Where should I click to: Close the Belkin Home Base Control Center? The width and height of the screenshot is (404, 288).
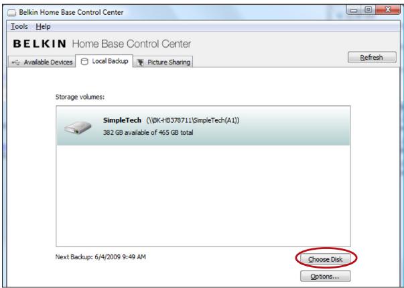(x=388, y=10)
